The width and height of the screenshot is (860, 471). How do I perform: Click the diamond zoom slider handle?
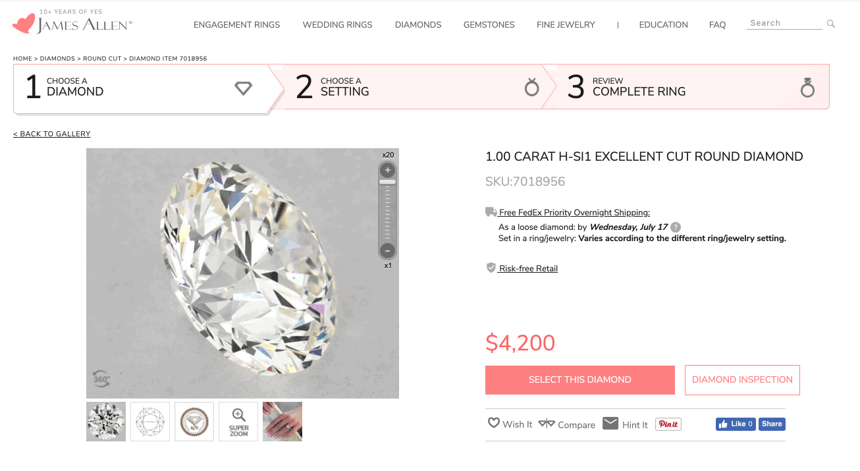388,182
